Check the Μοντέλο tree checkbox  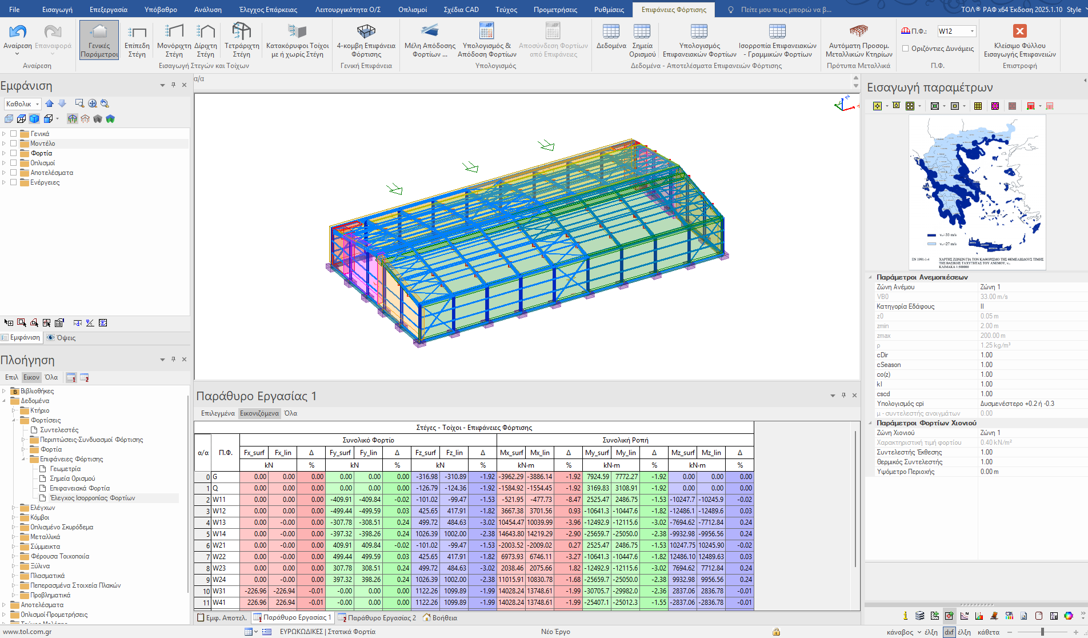tap(14, 143)
